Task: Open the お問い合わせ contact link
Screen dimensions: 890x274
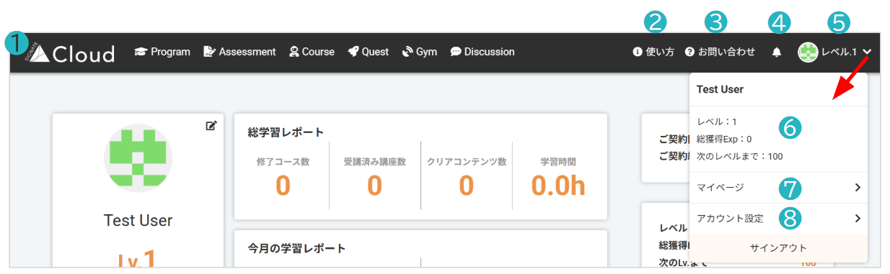Action: [720, 52]
